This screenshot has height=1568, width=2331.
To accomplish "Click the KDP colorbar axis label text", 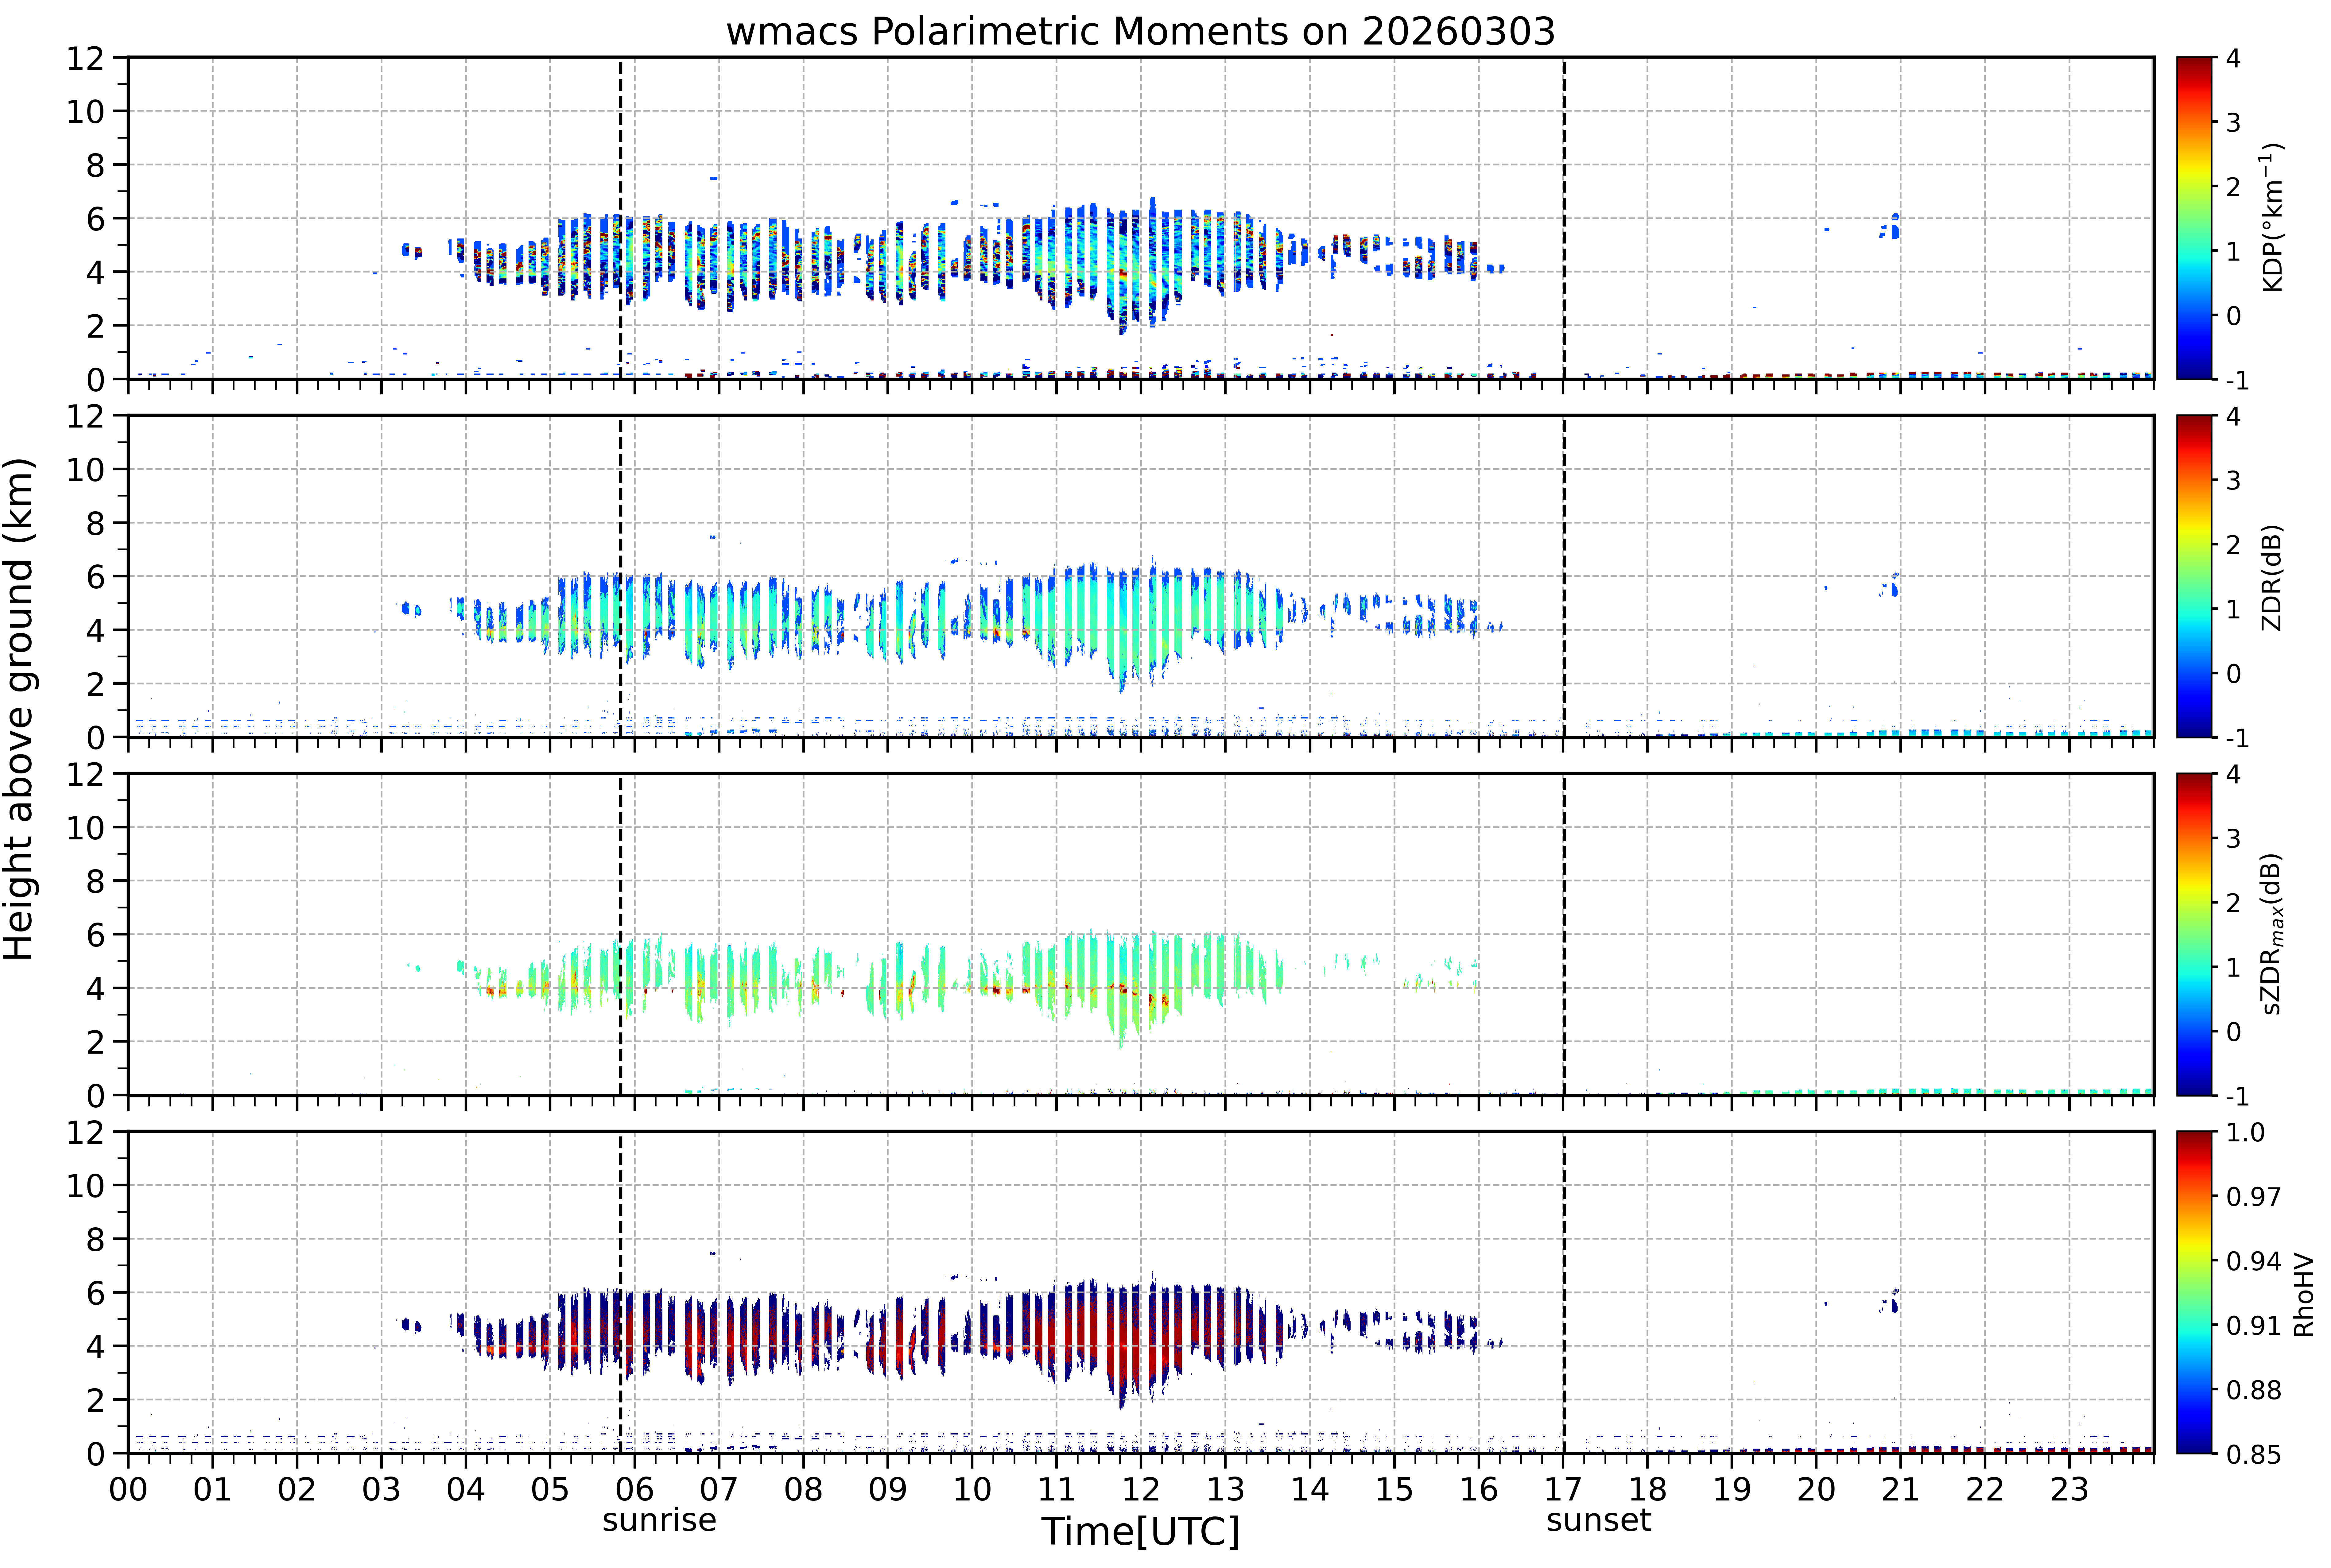I will (2272, 218).
